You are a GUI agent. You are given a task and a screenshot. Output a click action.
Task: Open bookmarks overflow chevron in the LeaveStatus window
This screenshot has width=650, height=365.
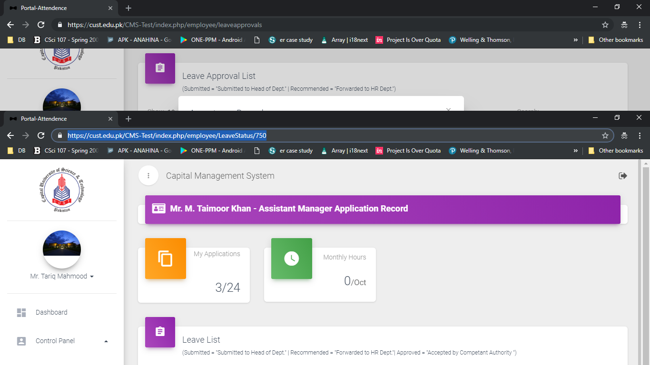(x=575, y=151)
